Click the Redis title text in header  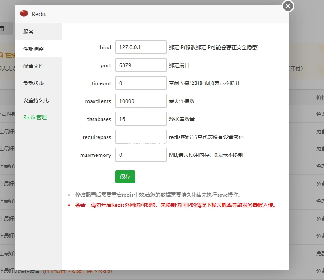point(39,14)
